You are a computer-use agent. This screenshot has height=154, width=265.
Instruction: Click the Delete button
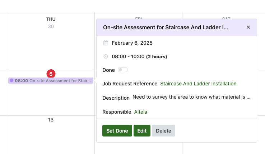click(x=163, y=131)
